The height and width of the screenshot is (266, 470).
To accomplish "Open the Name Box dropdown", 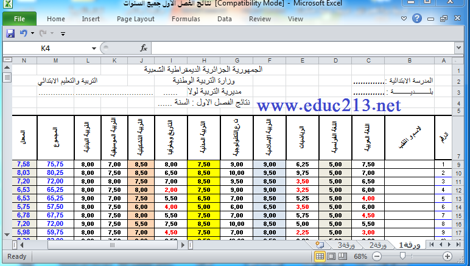I will point(94,49).
